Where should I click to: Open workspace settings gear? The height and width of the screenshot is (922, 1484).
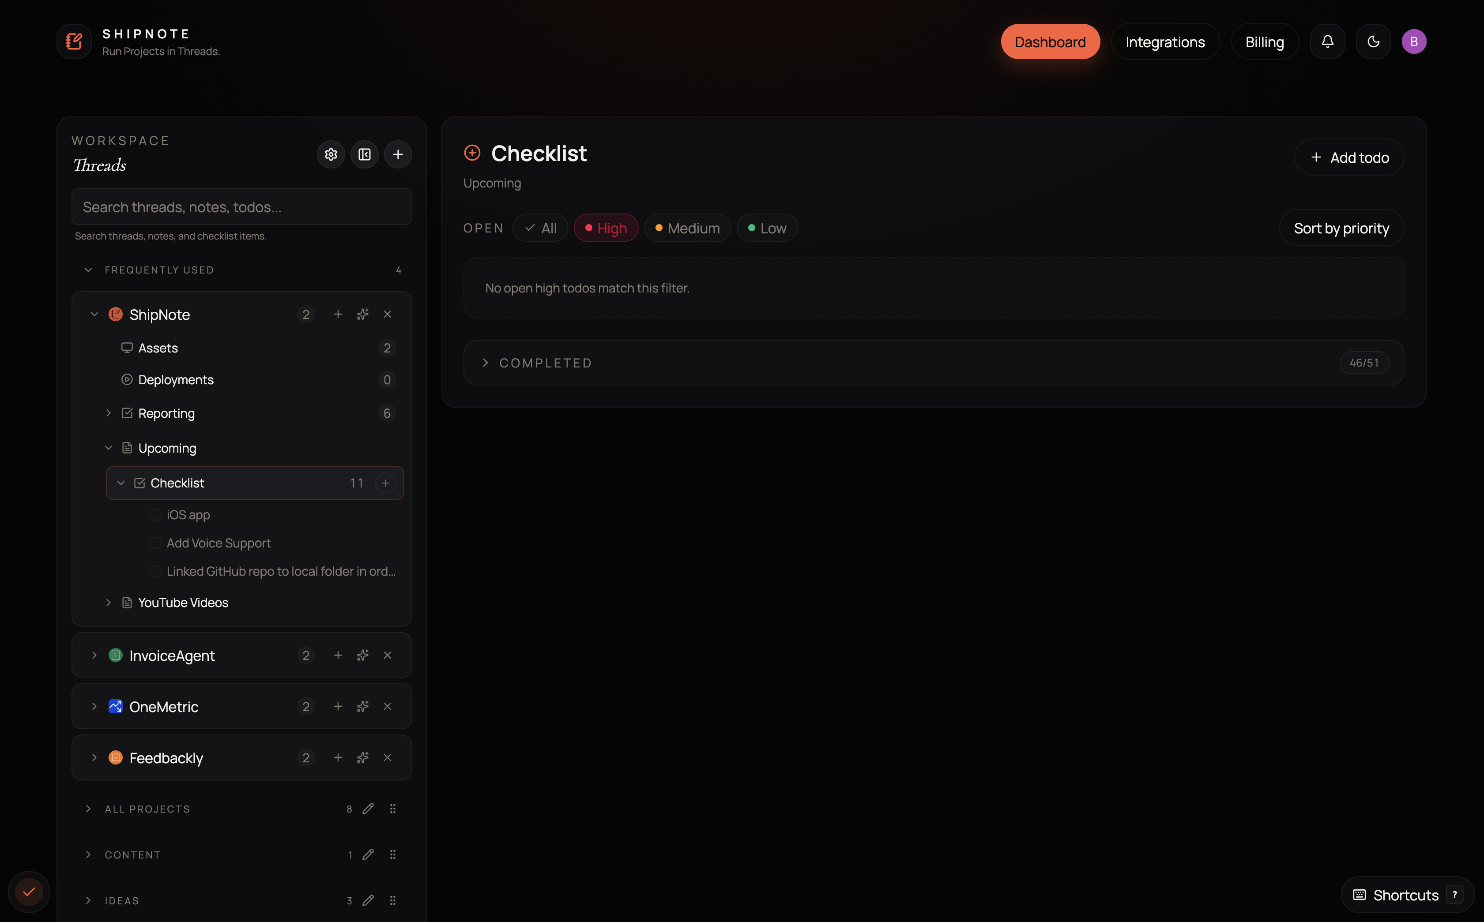point(331,154)
